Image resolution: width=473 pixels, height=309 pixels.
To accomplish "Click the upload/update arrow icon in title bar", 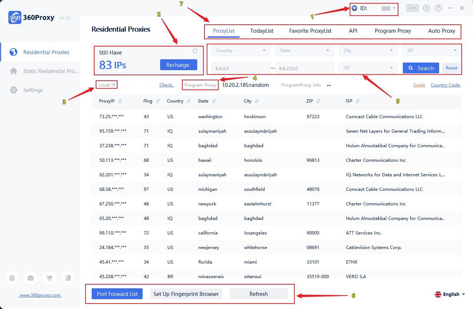I will pos(427,8).
